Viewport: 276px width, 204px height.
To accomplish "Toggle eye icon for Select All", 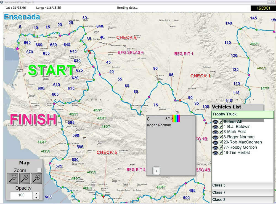I will click(x=215, y=122).
